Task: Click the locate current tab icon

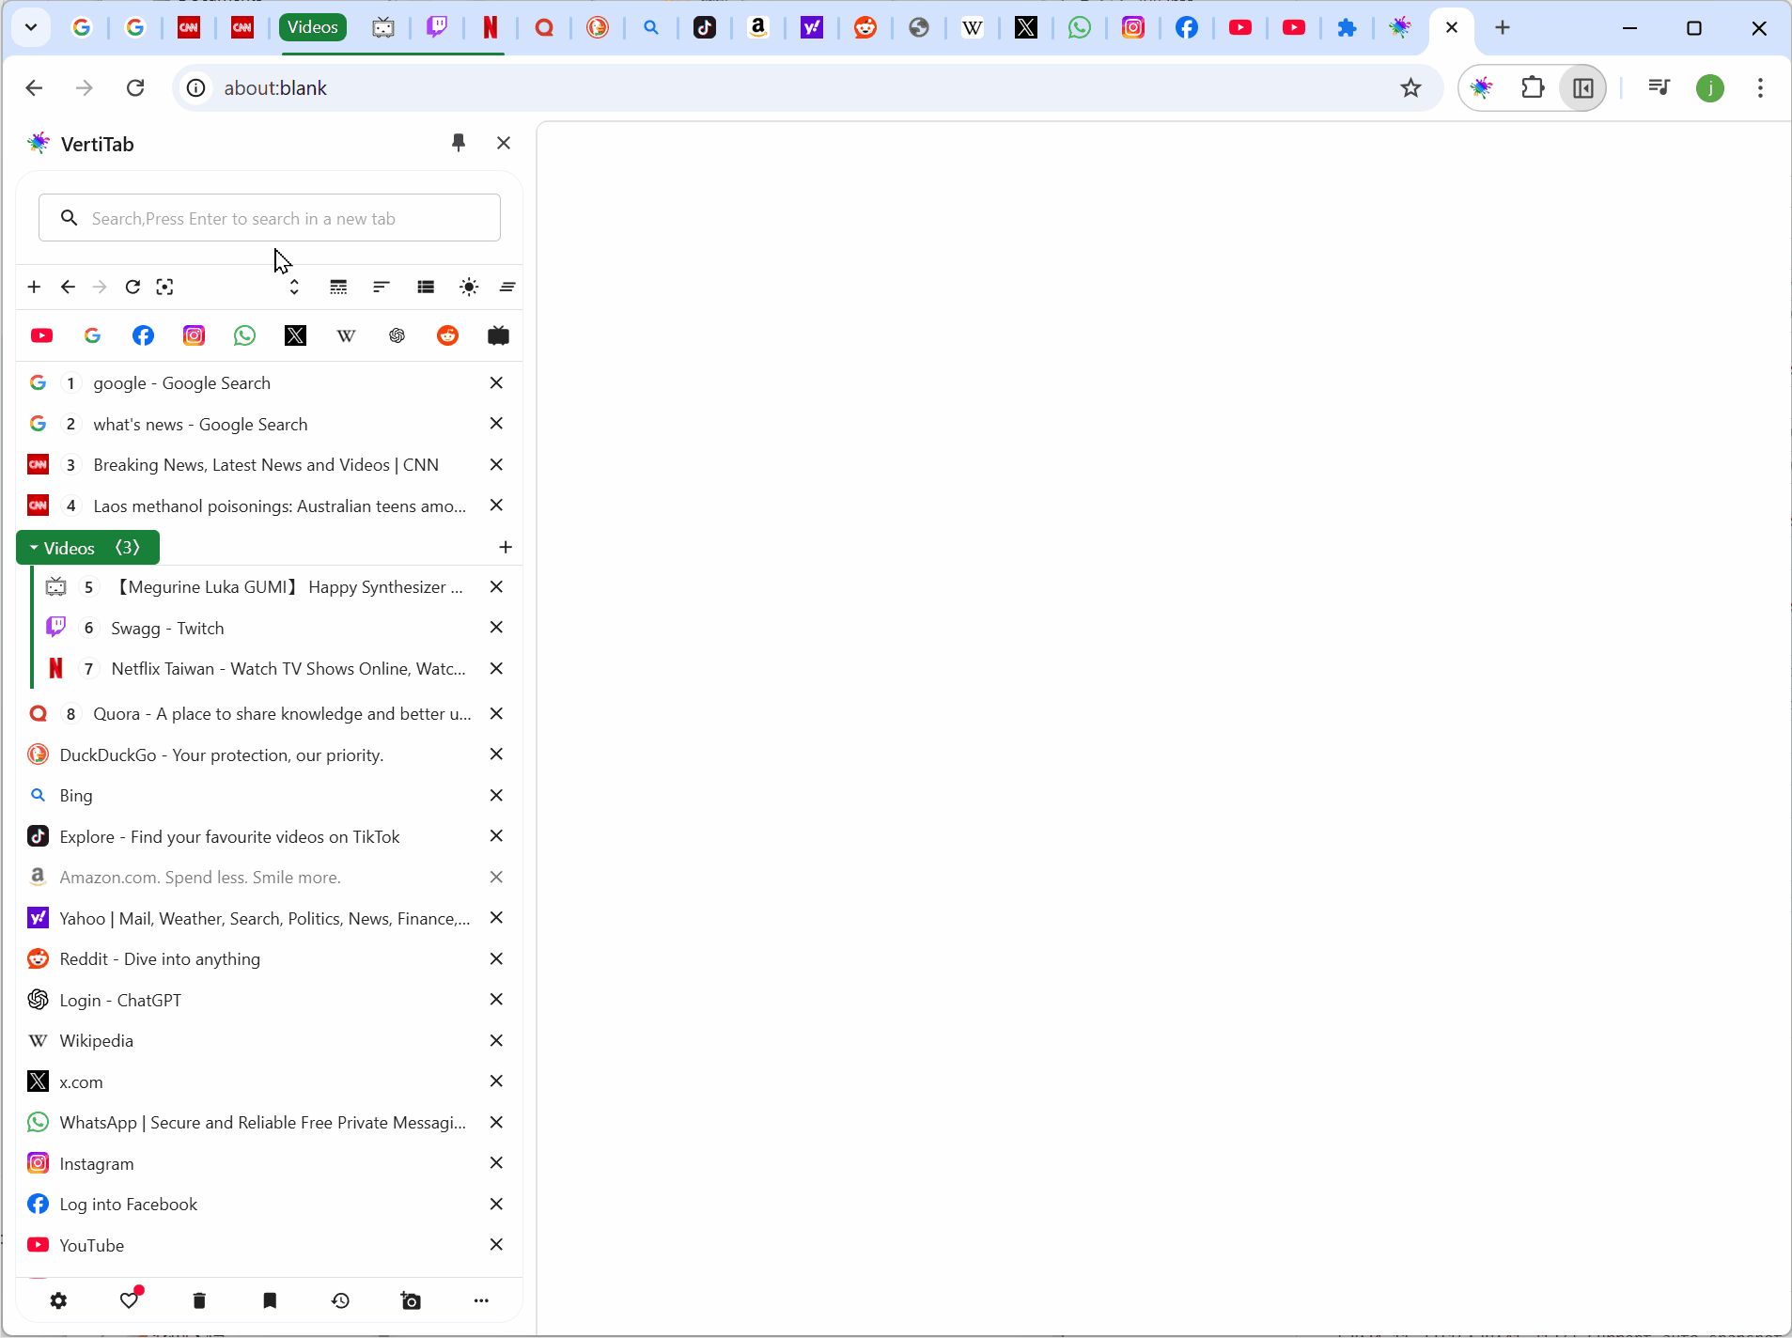Action: pos(165,287)
